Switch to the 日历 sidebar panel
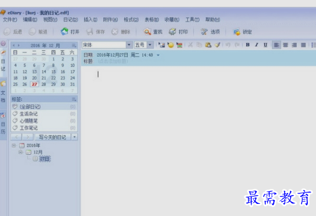The width and height of the screenshot is (316, 216). tap(3, 124)
